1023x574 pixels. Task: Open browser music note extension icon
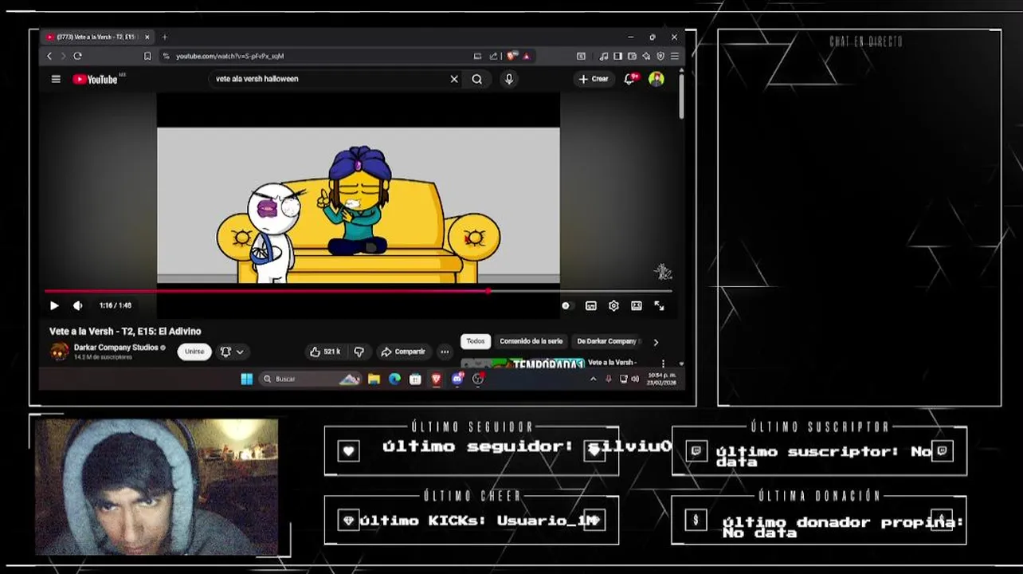tap(604, 56)
